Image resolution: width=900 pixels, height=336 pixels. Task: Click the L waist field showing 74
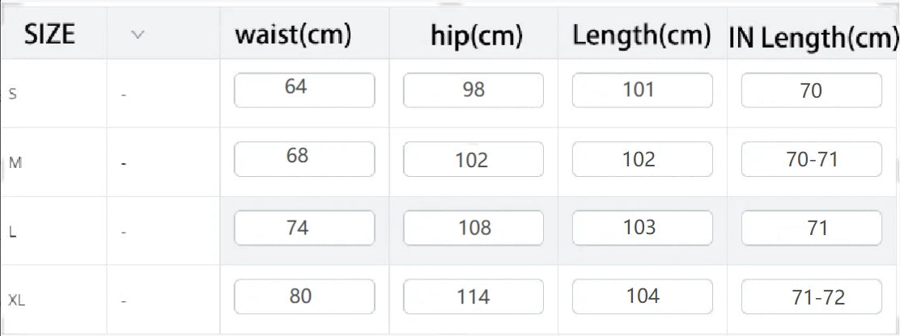point(304,228)
